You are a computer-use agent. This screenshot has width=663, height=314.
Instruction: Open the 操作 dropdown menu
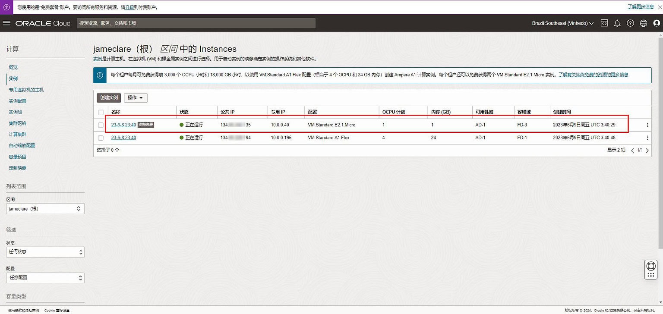(x=135, y=97)
